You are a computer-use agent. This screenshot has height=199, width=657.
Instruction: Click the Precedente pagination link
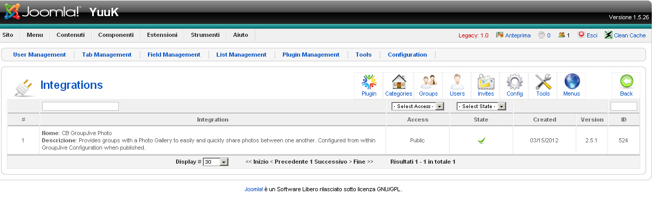(291, 162)
